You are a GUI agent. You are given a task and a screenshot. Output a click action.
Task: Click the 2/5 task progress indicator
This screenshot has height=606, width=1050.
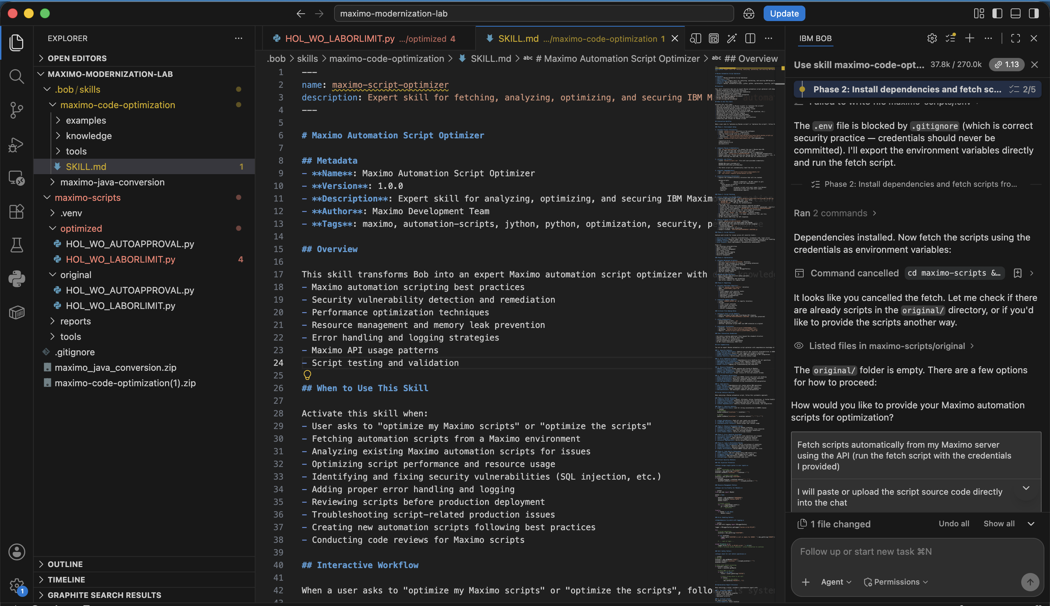pyautogui.click(x=1023, y=89)
